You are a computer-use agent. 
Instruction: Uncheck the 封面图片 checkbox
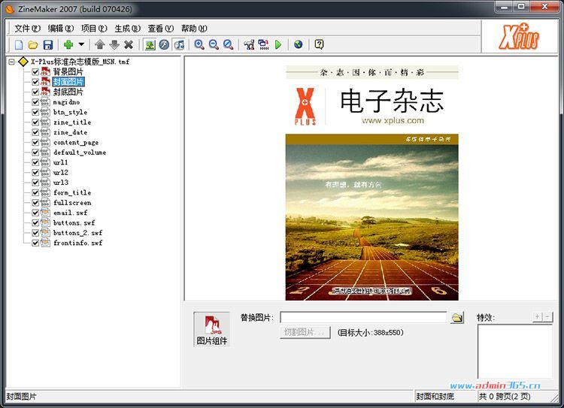tap(35, 82)
